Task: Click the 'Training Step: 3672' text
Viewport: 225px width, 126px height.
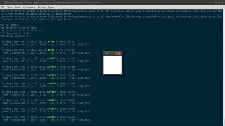Action: [x=13, y=108]
